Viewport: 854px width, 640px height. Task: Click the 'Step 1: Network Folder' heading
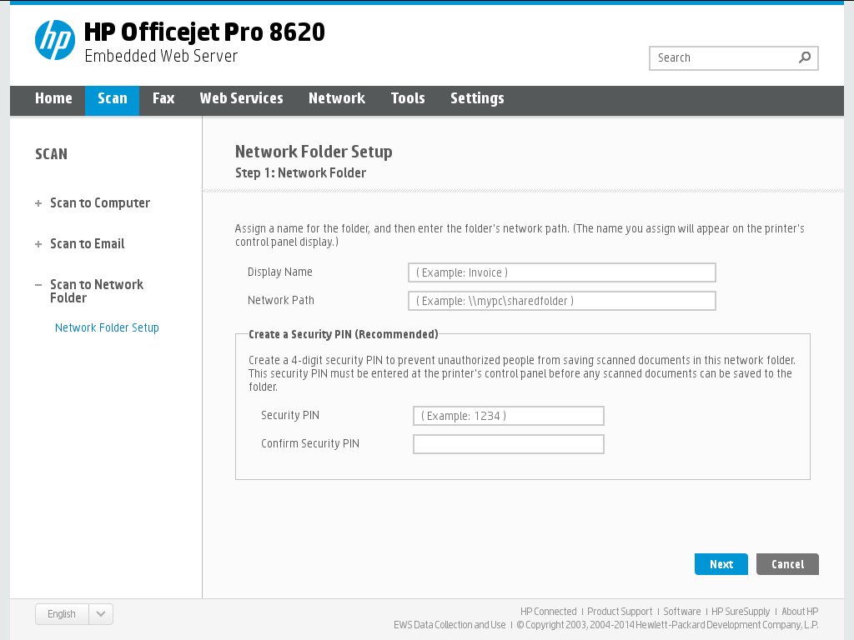tap(300, 173)
